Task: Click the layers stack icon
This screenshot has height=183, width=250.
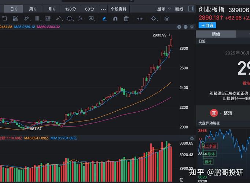Action: click(x=167, y=18)
